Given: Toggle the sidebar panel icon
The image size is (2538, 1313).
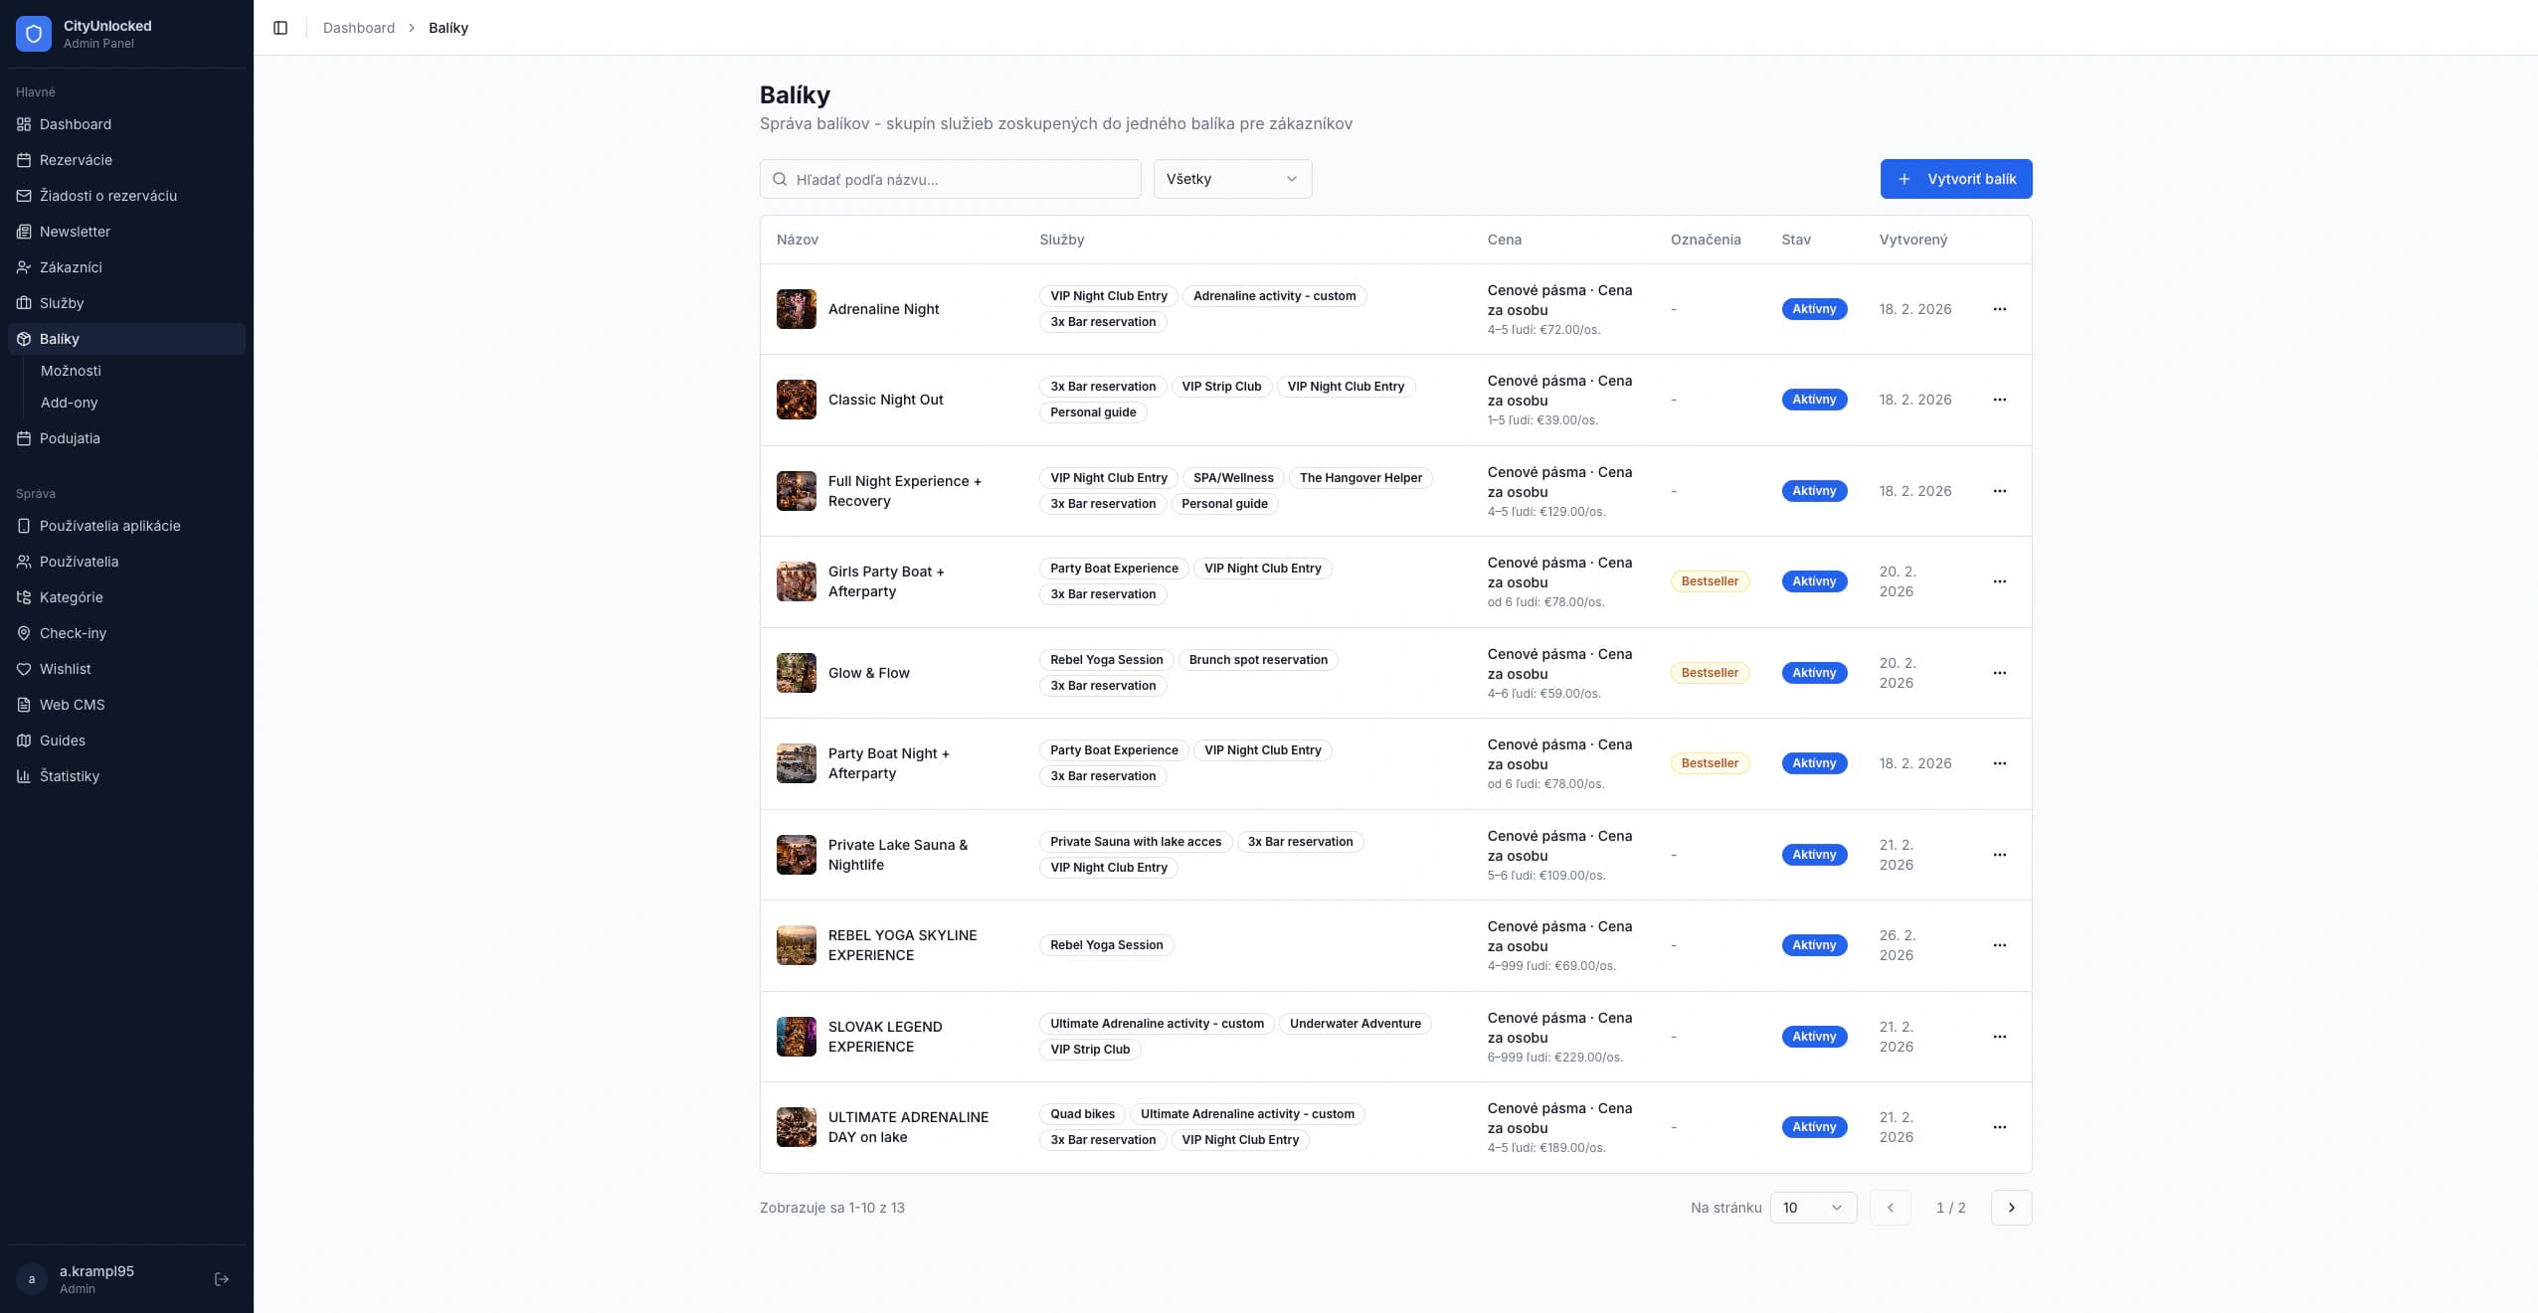Looking at the screenshot, I should (x=280, y=28).
